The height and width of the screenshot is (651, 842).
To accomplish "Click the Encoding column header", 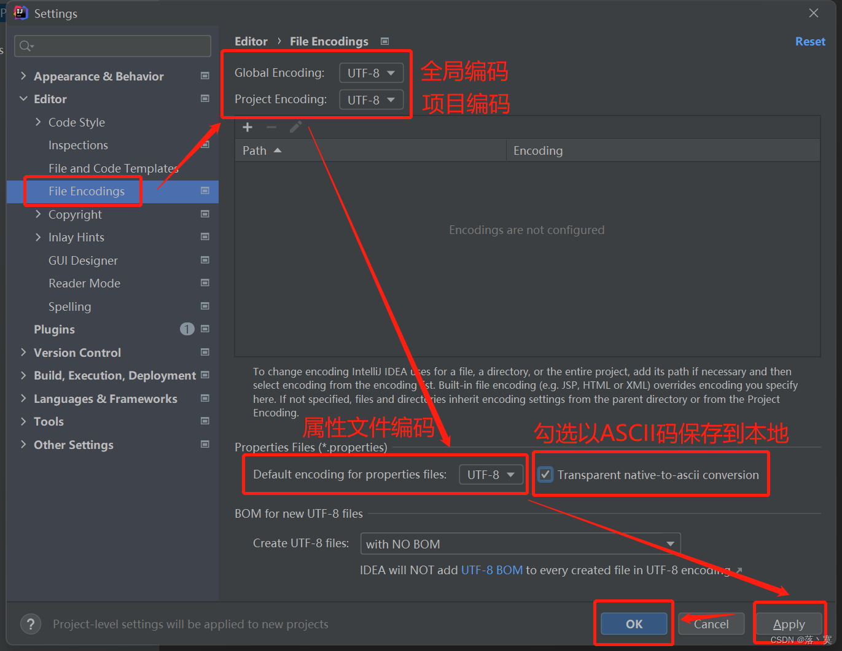I will [x=663, y=150].
